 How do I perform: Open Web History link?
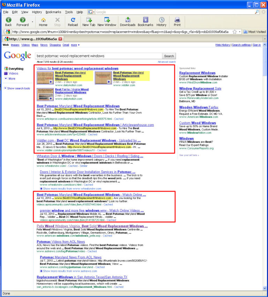(223, 45)
